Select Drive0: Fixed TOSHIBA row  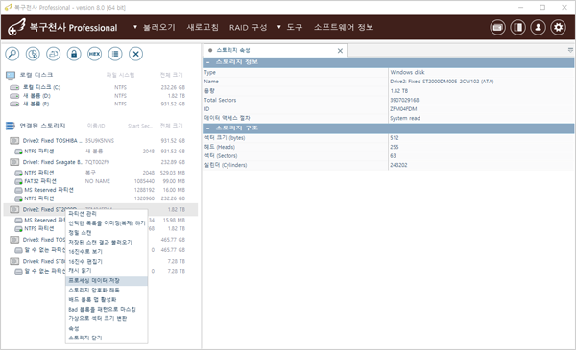click(x=101, y=141)
